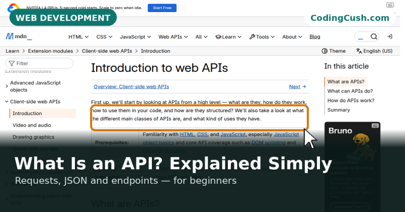Jump to What can APIs do? section
The width and height of the screenshot is (405, 212).
pos(350,91)
